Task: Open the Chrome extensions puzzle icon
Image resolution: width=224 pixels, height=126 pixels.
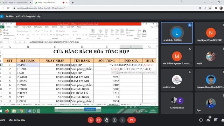Action: pos(216,8)
